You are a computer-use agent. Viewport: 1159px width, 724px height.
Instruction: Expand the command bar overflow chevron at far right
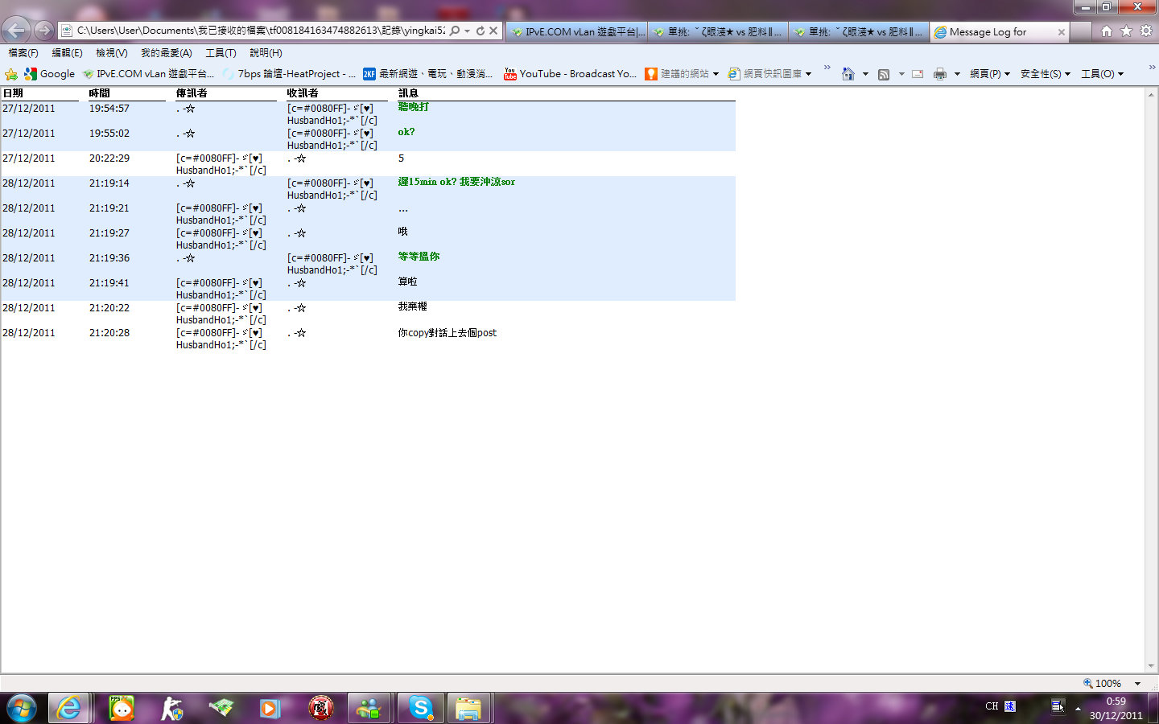coord(1152,68)
